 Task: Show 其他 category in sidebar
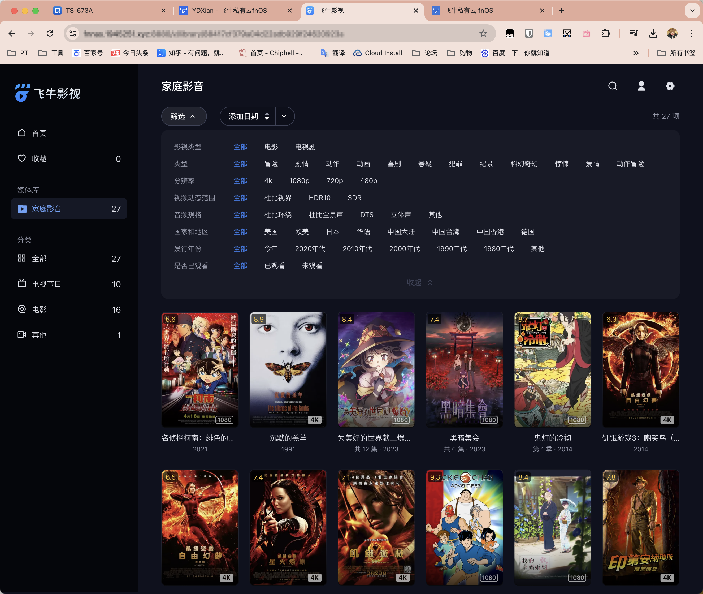pos(69,335)
